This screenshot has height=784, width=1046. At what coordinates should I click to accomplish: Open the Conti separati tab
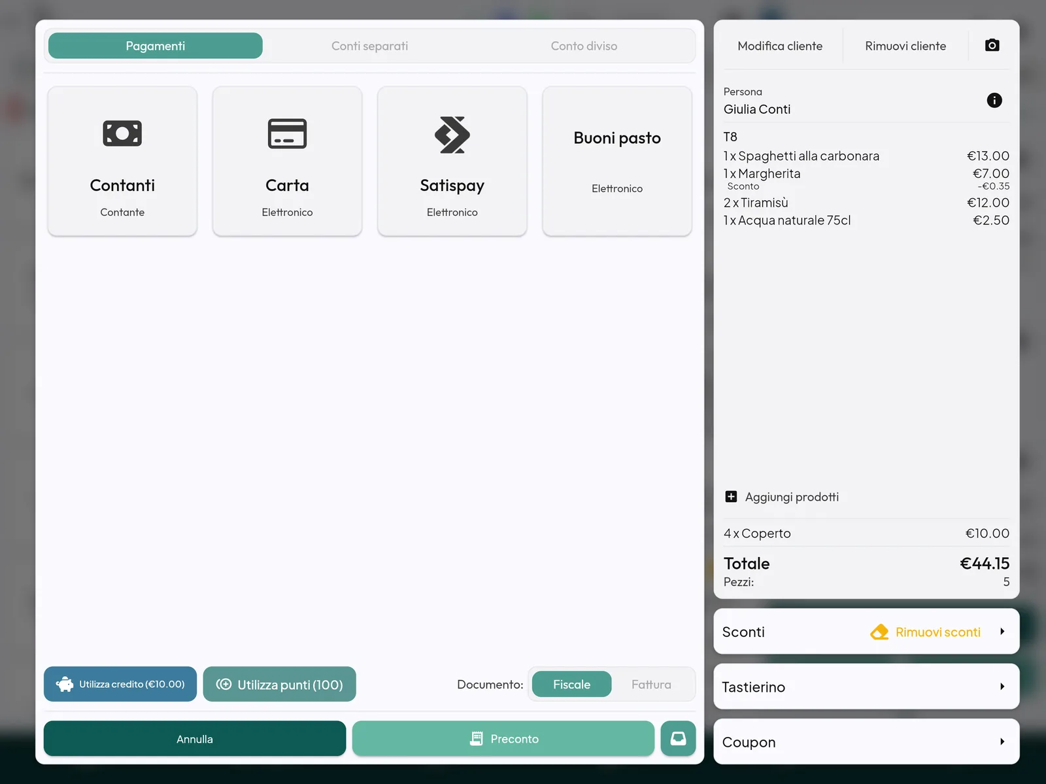(369, 46)
